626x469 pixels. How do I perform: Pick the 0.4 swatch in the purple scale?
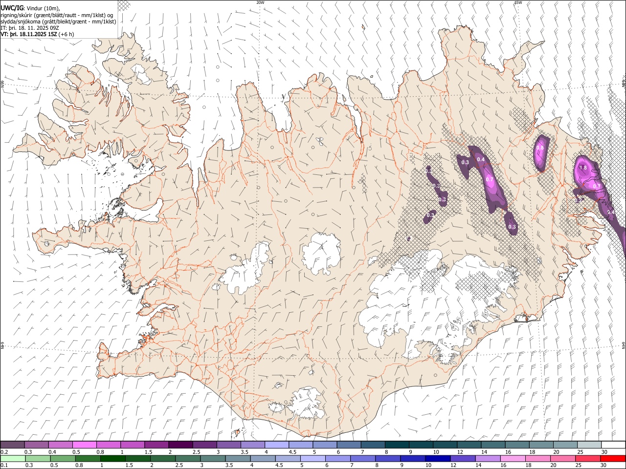(60, 445)
